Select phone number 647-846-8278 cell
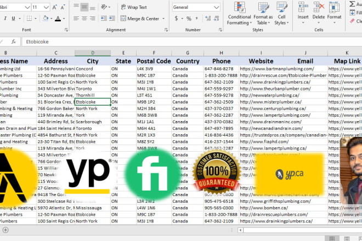Screen dimensions: 362x241 (x=221, y=68)
